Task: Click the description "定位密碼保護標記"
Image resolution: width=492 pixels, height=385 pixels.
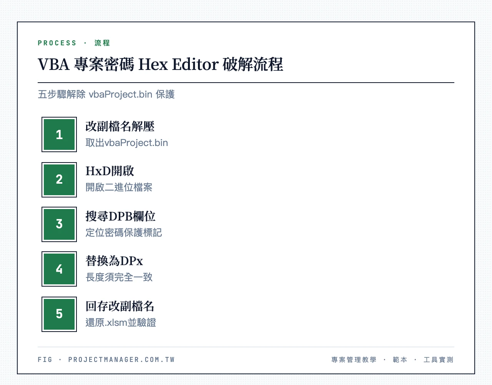Action: [x=124, y=233]
